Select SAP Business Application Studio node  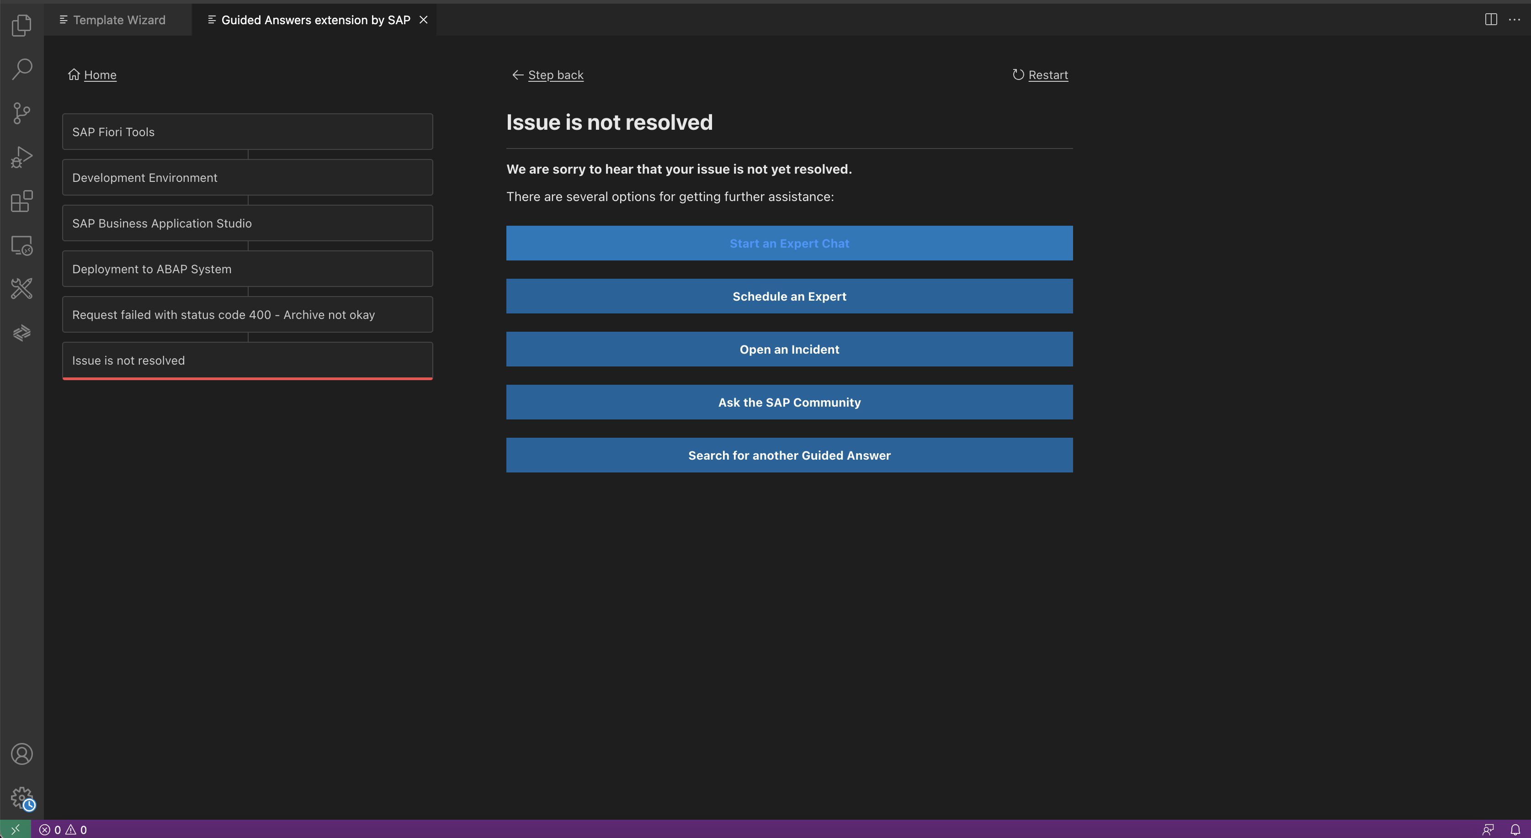click(x=247, y=223)
